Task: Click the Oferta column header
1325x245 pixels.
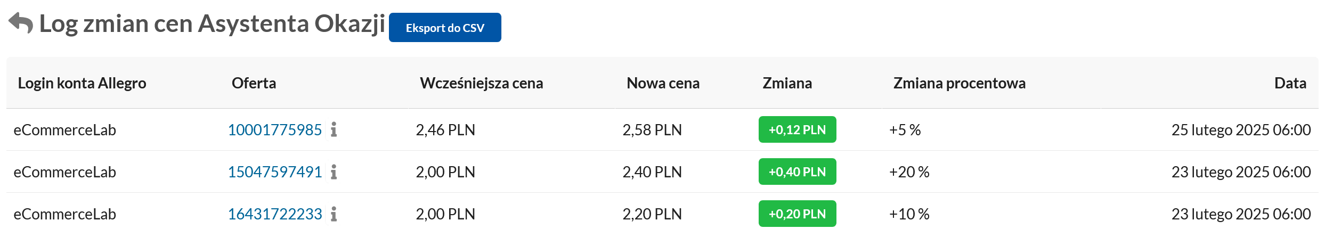Action: (254, 83)
